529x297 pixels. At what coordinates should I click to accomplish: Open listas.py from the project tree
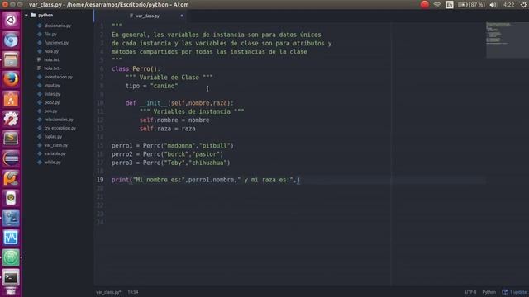pos(52,94)
